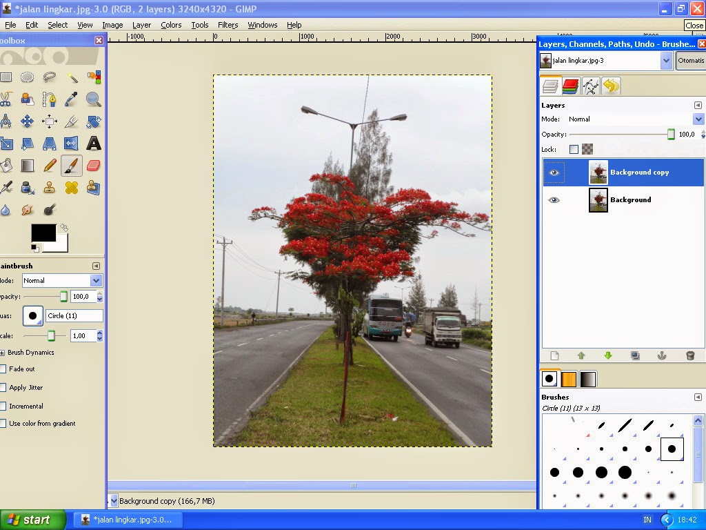Open the Filters menu
Screen dimensions: 706x530
coord(228,26)
